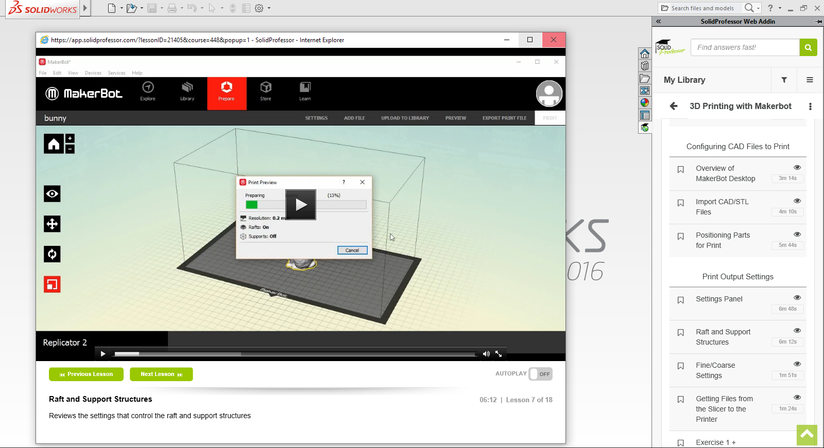The image size is (824, 448).
Task: Click the video progress seek bar
Action: click(x=295, y=354)
